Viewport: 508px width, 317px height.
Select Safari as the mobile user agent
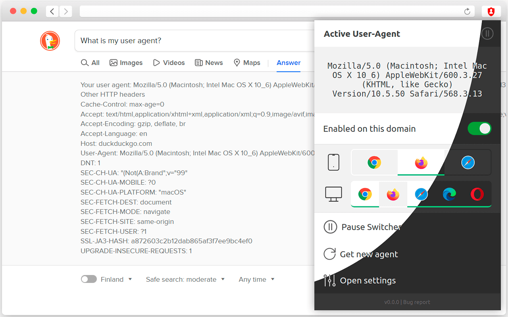coord(468,162)
